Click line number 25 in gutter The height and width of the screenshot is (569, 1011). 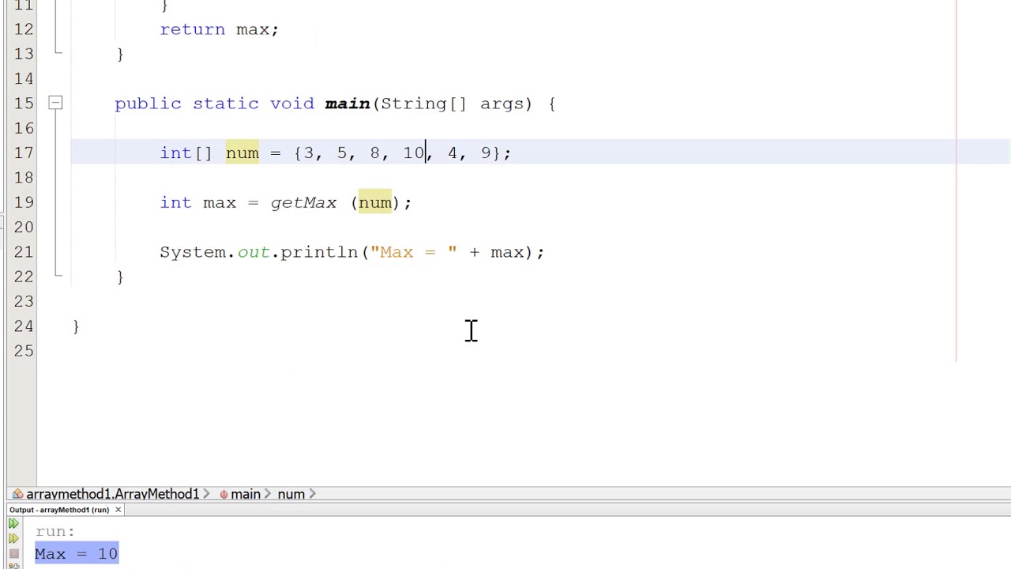(x=24, y=350)
